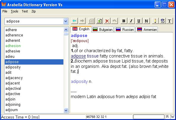Select 'adjectival' in the word list
This screenshot has width=176, height=120.
(34, 89)
